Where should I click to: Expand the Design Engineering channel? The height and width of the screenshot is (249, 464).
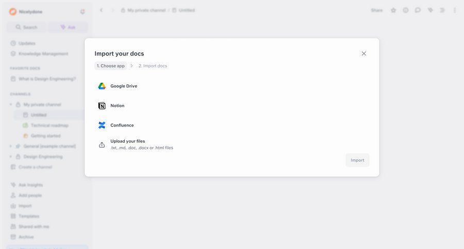(x=11, y=156)
